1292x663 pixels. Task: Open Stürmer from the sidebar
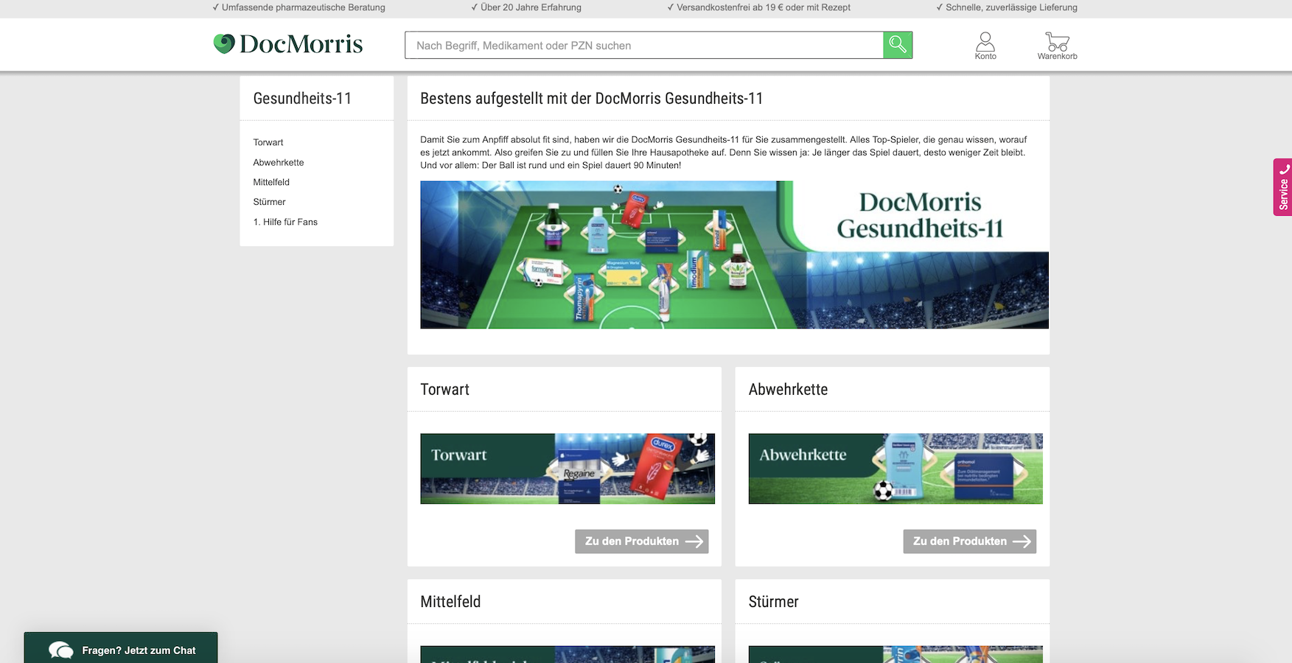coord(269,202)
